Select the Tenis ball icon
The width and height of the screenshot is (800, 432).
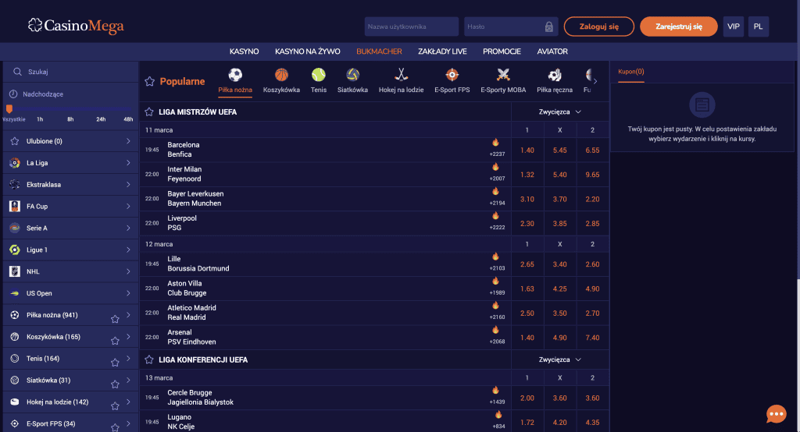coord(319,75)
